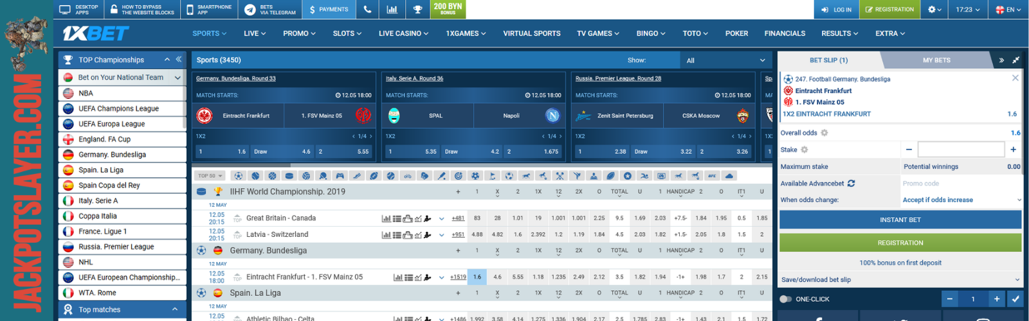
Task: Expand Bet on Your National Team list
Action: 178,78
